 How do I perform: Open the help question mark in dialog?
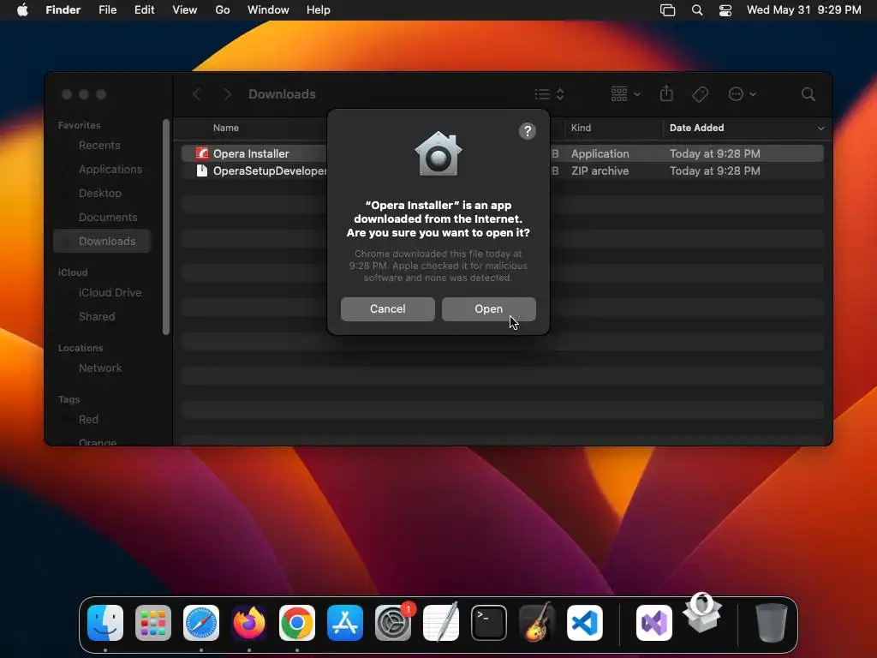[x=527, y=131]
